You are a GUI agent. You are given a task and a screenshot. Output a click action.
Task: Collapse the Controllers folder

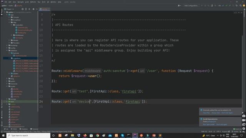(x=12, y=25)
